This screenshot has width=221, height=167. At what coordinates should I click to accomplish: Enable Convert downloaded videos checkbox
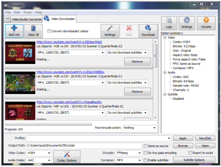(49, 31)
